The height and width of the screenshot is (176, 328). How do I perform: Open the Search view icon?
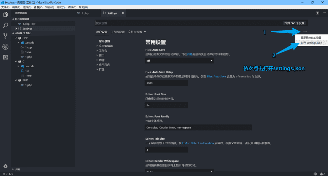5,25
